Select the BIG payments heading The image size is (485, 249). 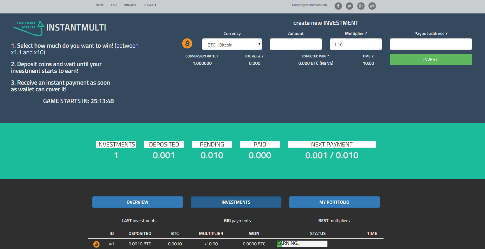click(237, 221)
